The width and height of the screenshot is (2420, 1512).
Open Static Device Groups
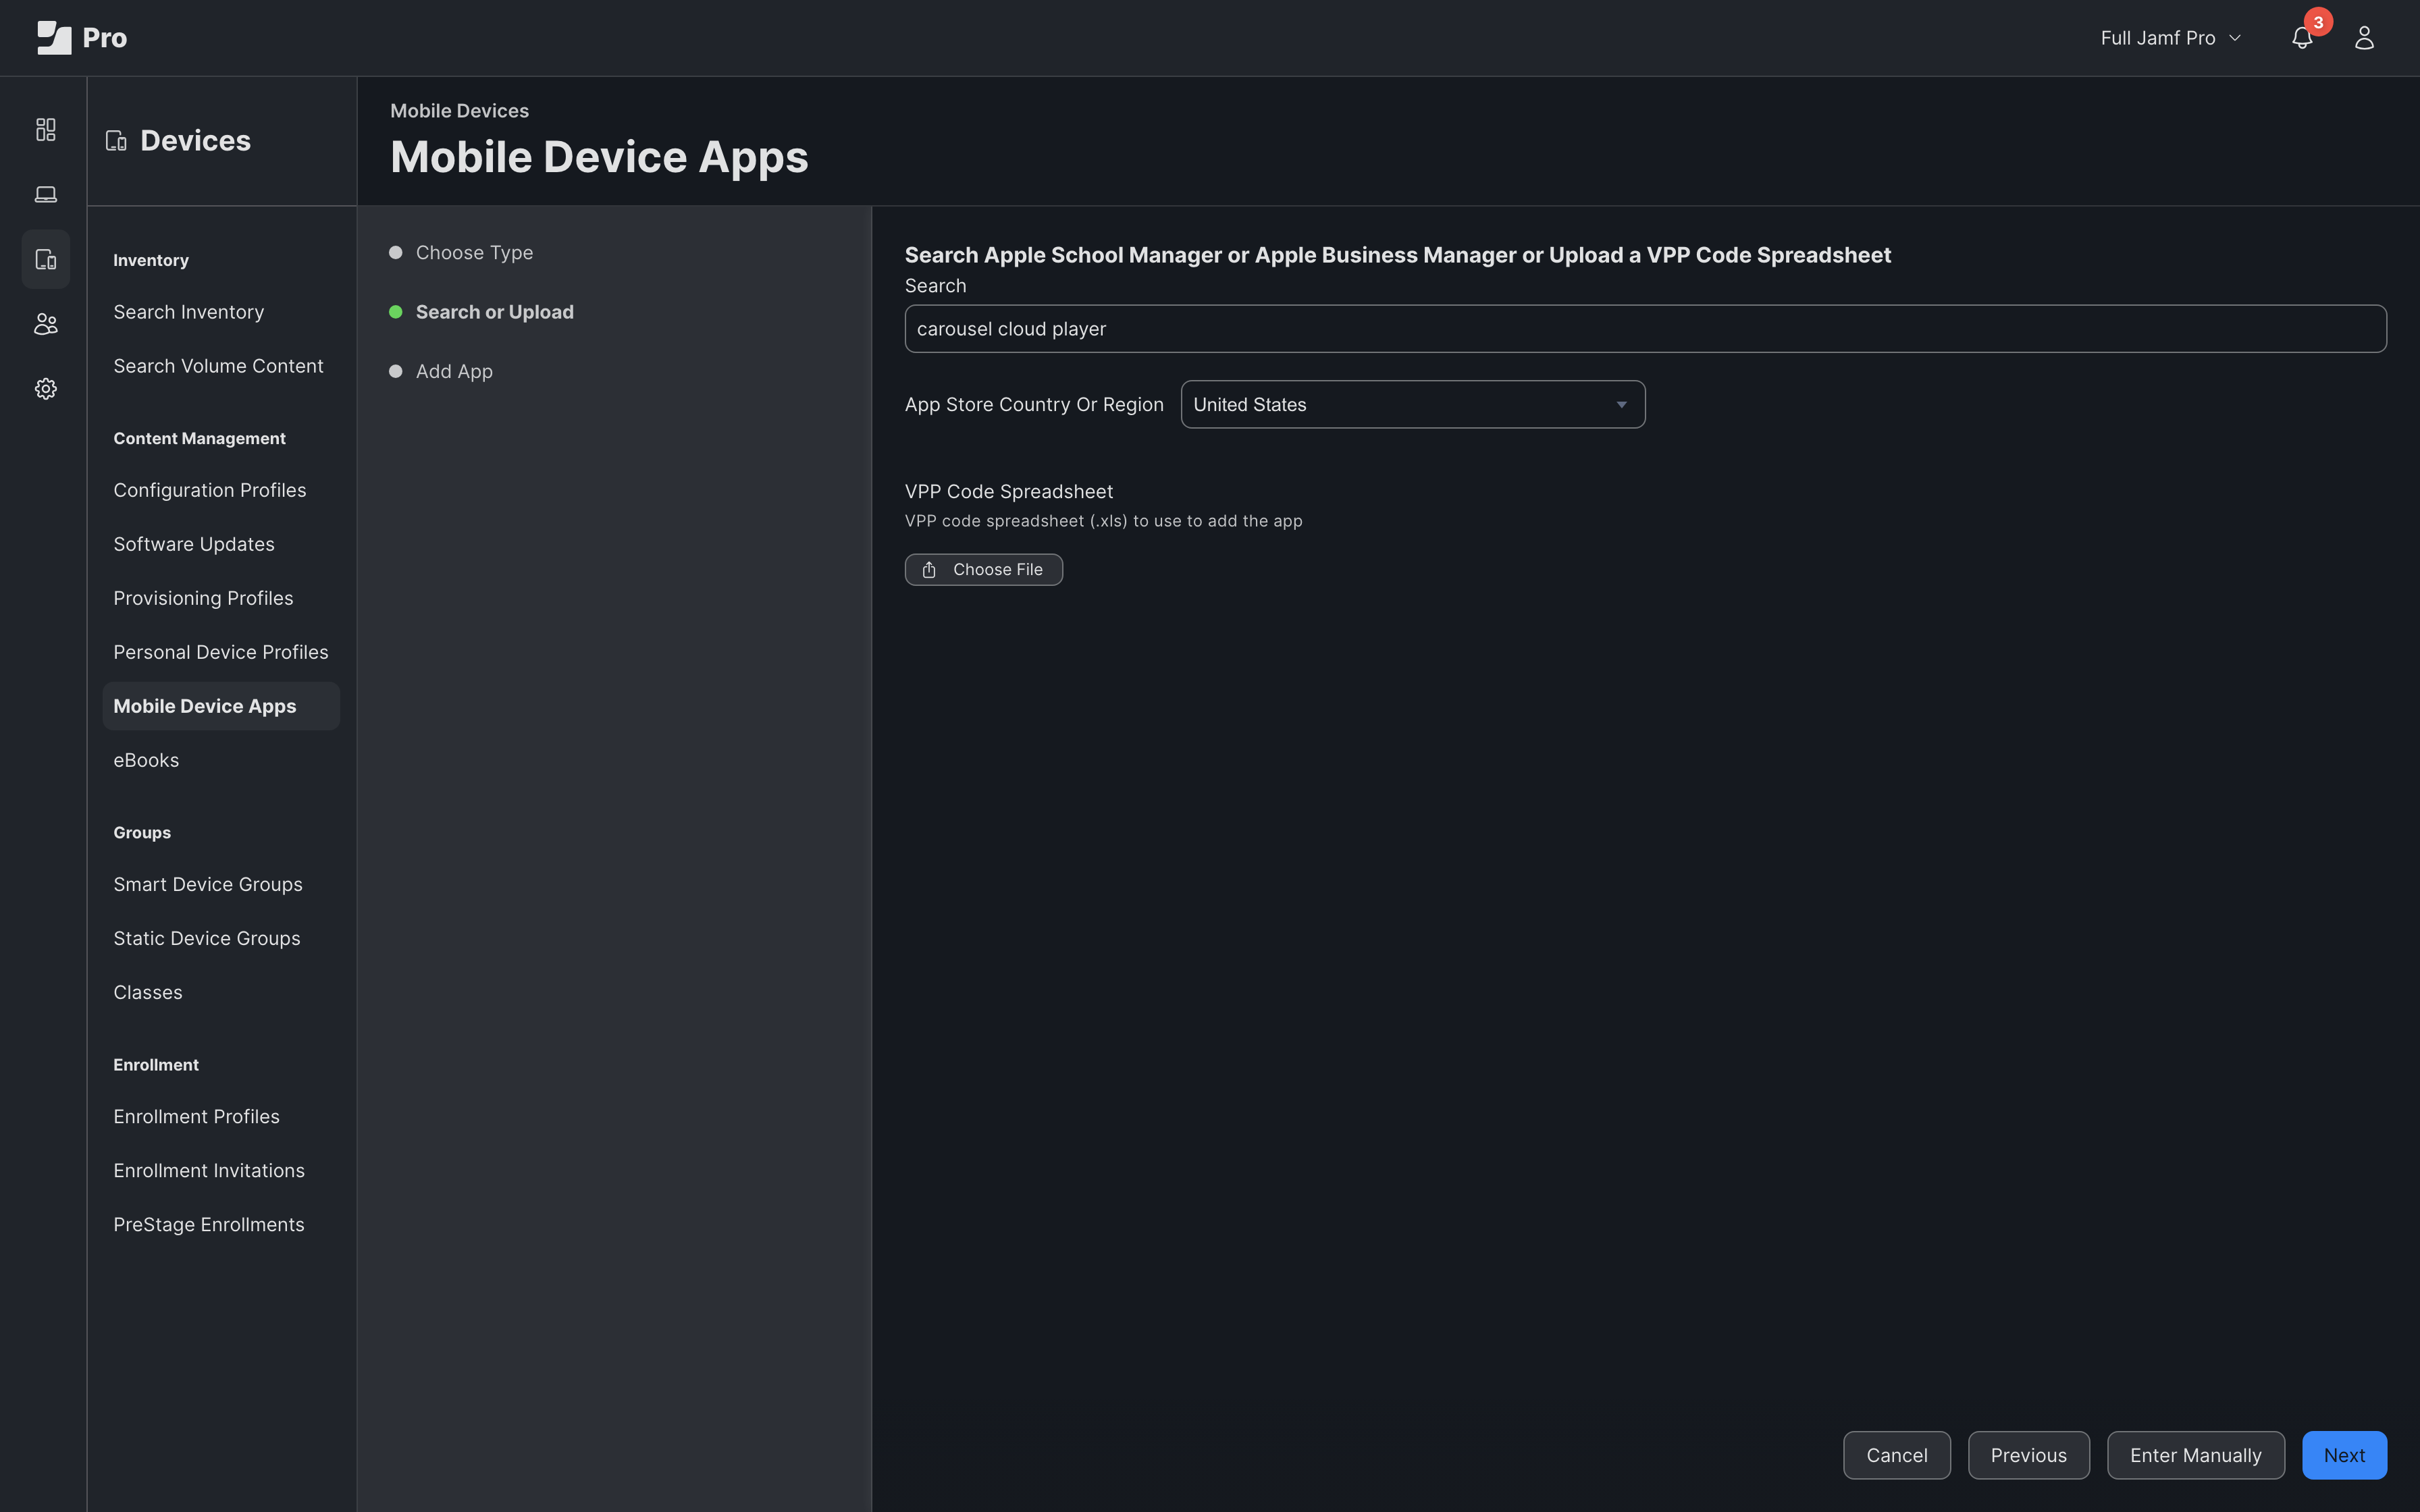pyautogui.click(x=206, y=938)
